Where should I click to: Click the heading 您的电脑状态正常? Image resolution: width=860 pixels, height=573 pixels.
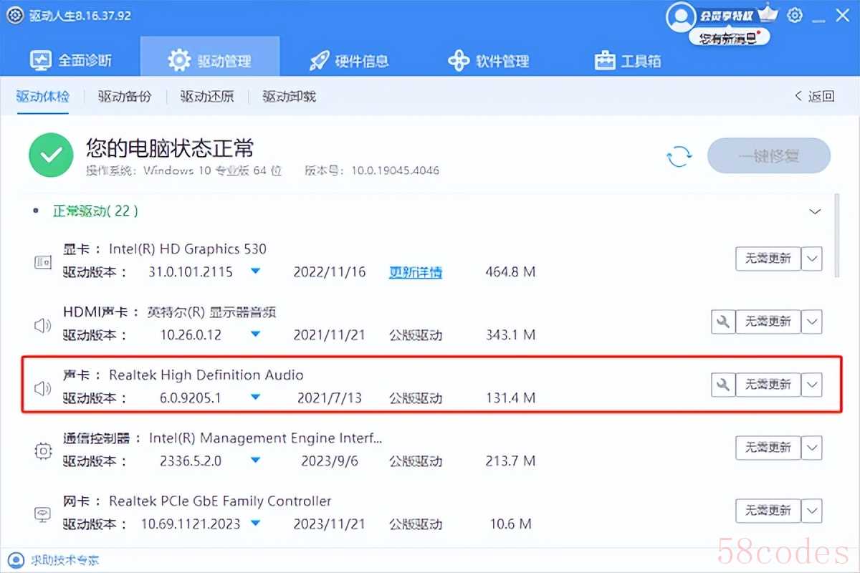(x=170, y=148)
